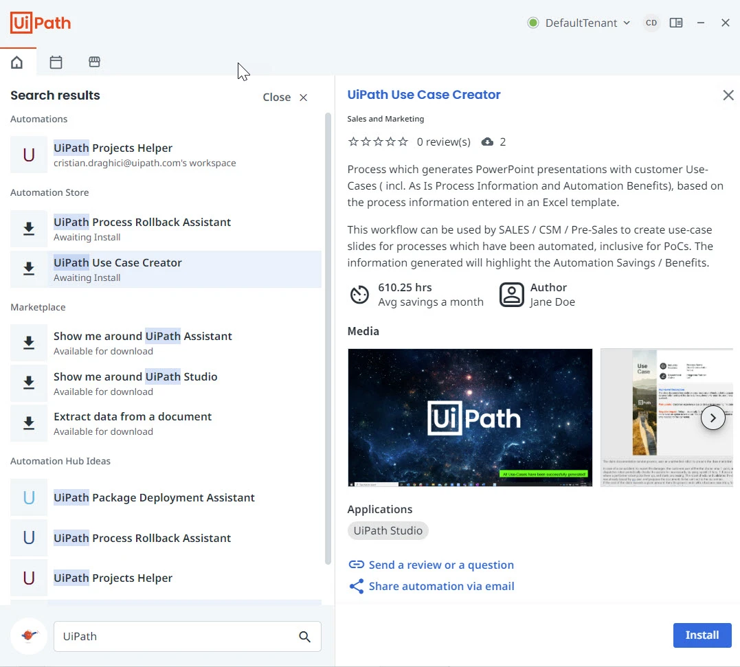Open the Use Case slide media thumbnail
The image size is (740, 667).
click(x=666, y=418)
